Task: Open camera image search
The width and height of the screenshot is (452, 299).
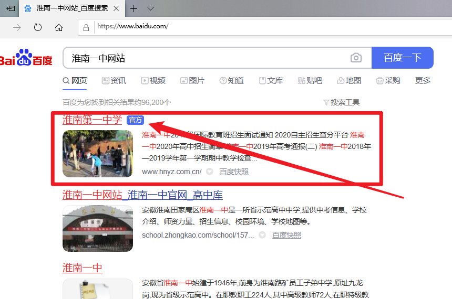Action: click(356, 58)
